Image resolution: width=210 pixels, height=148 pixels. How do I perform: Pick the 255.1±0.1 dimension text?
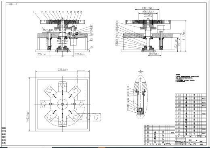42,54
